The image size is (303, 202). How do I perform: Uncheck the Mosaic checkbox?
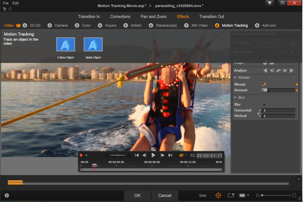point(264,84)
